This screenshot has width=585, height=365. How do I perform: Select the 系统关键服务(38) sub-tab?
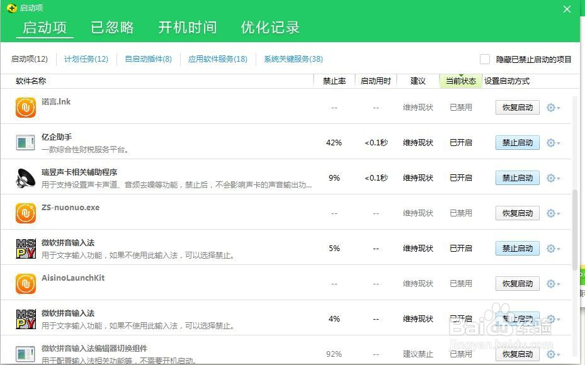[293, 59]
